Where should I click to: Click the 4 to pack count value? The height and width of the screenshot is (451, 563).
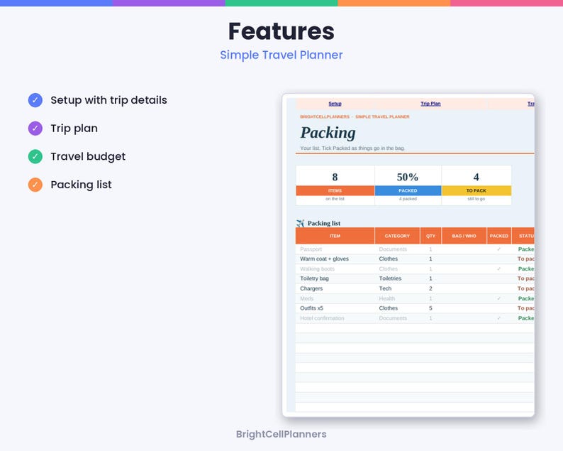[476, 177]
